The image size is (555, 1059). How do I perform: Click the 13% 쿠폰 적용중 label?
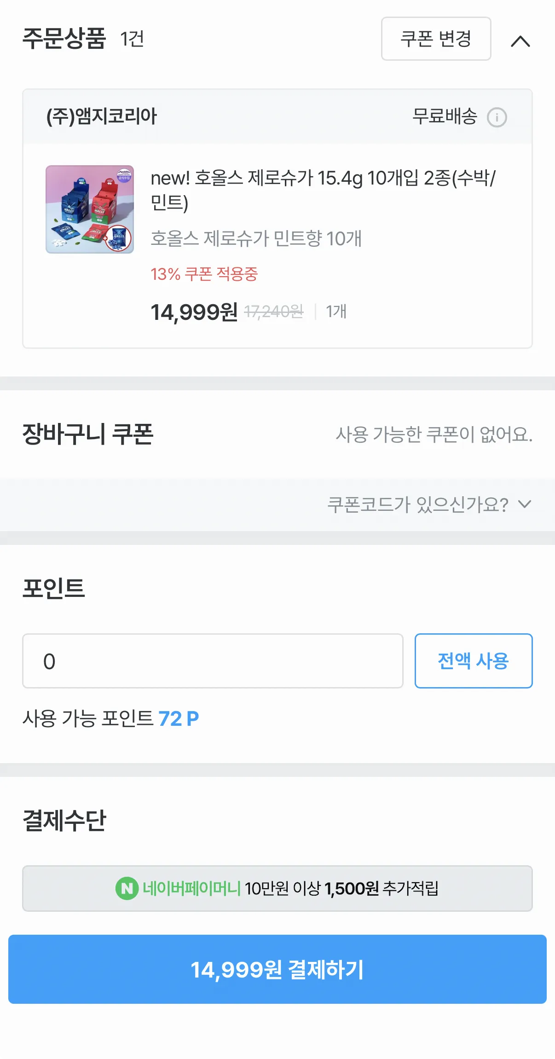pyautogui.click(x=204, y=274)
